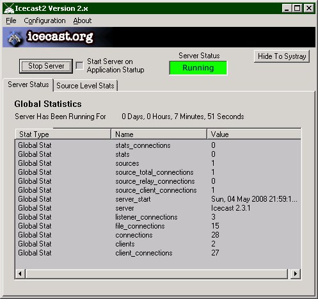318x299 pixels.
Task: Click the icecast.org logo banner
Action: (159, 37)
